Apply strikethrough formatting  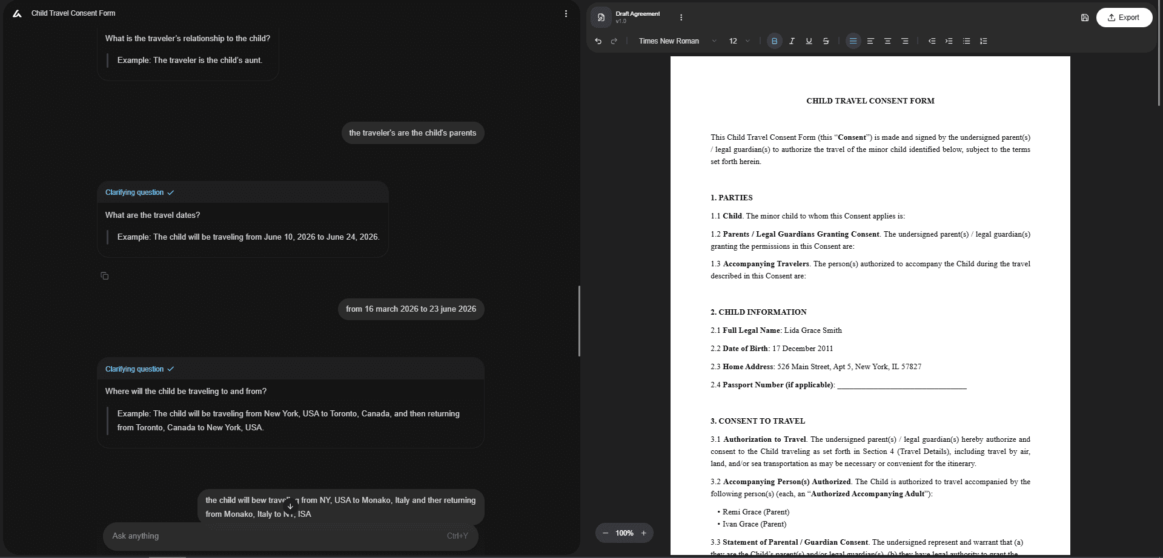(826, 41)
